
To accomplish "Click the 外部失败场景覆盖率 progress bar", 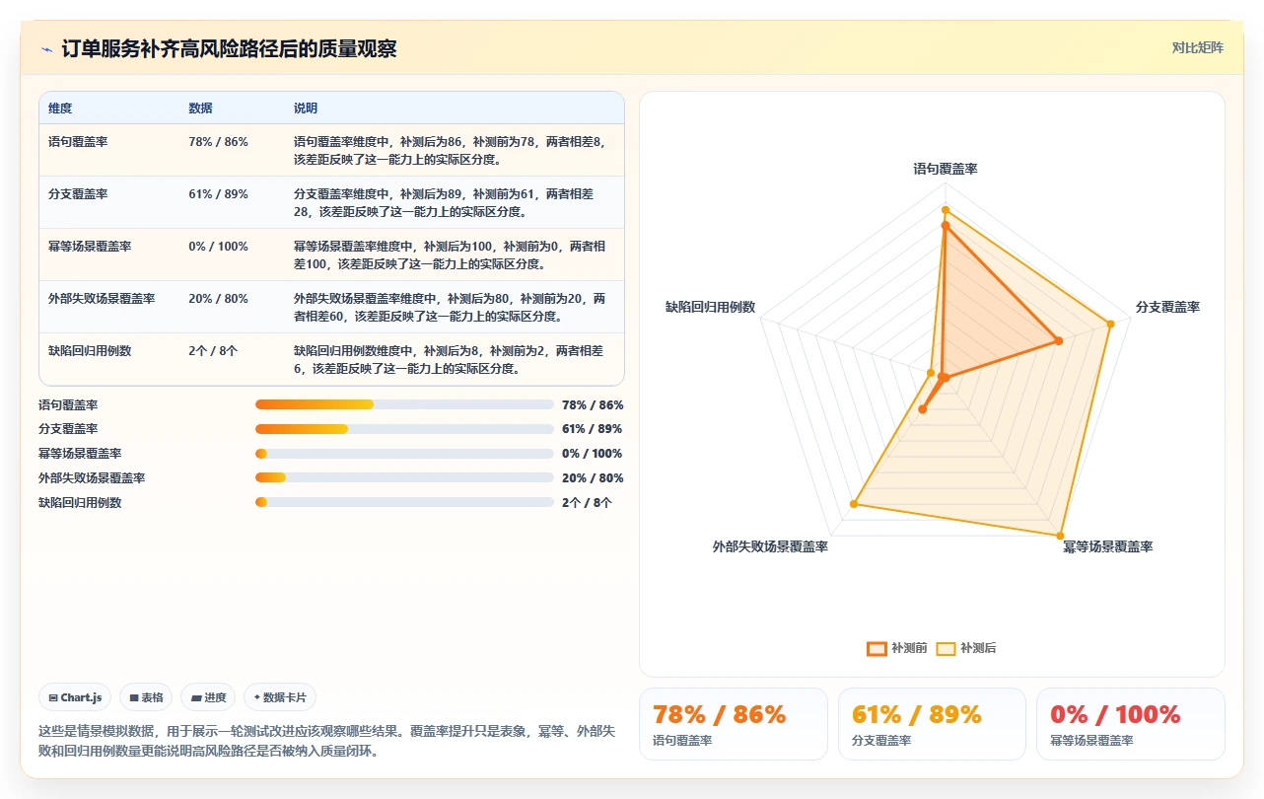I will (x=404, y=477).
